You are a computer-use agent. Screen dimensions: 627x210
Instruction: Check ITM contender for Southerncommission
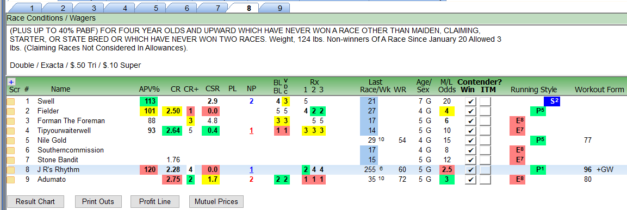click(485, 150)
